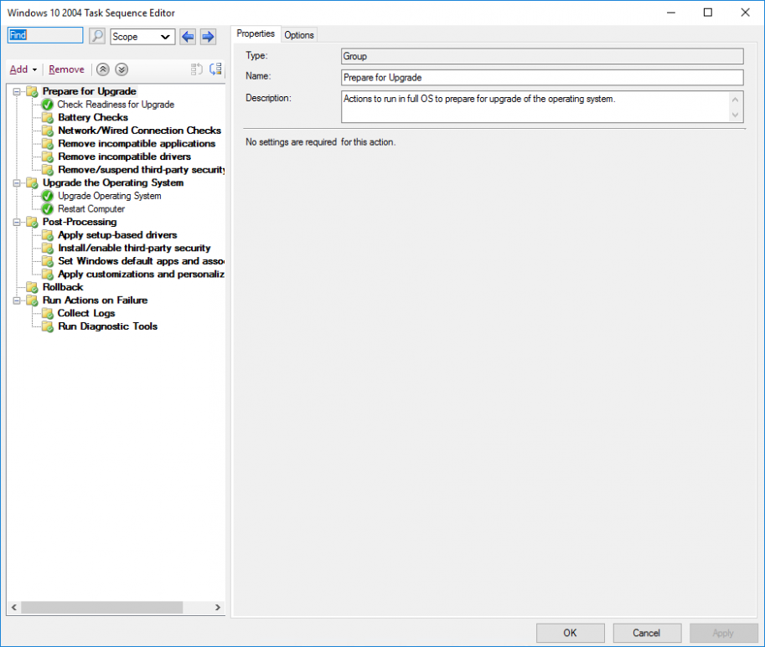This screenshot has height=647, width=765.
Task: Click green check beside Check Readiness for Upgrade
Action: pyautogui.click(x=47, y=105)
